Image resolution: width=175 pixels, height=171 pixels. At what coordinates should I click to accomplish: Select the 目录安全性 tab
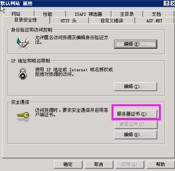26,20
